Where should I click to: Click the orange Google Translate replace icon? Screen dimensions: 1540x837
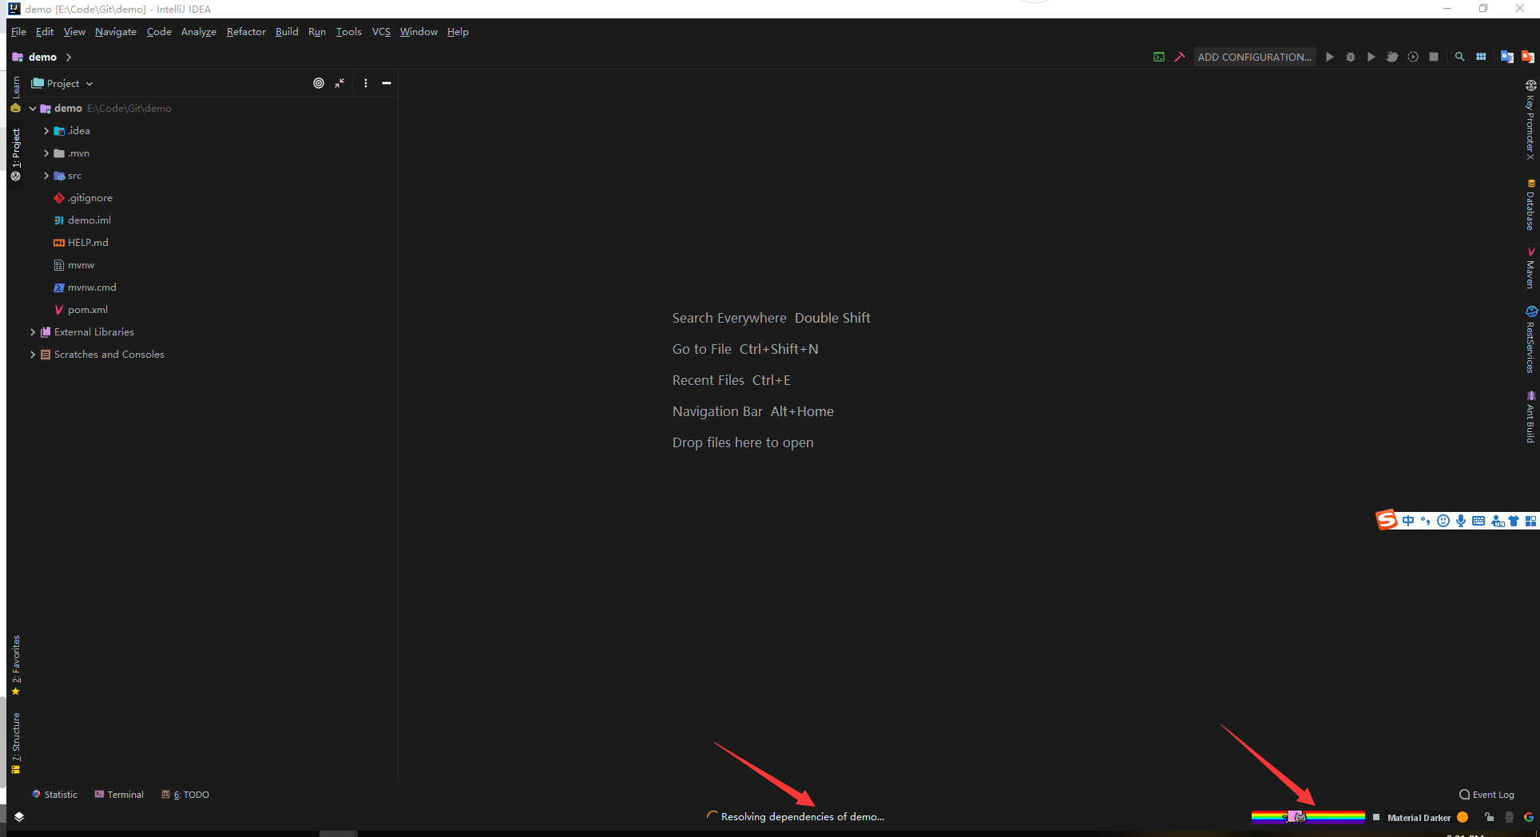coord(1528,57)
